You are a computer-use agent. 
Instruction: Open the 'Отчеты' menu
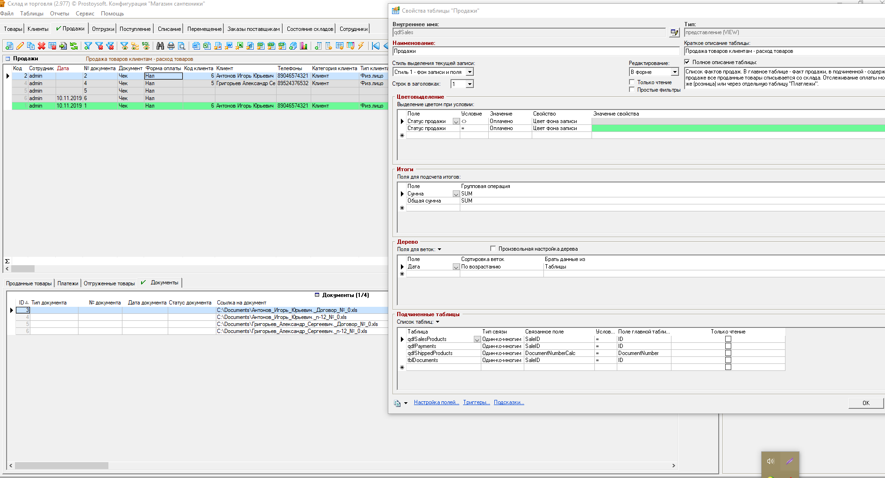(59, 14)
